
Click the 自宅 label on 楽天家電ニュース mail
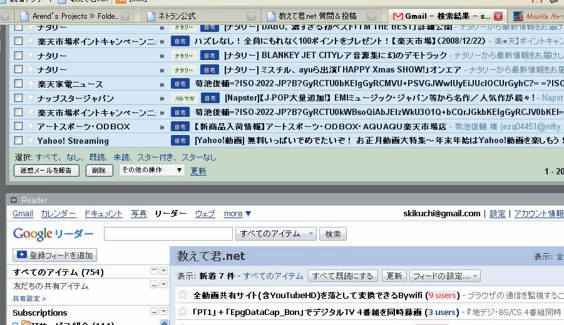(180, 84)
